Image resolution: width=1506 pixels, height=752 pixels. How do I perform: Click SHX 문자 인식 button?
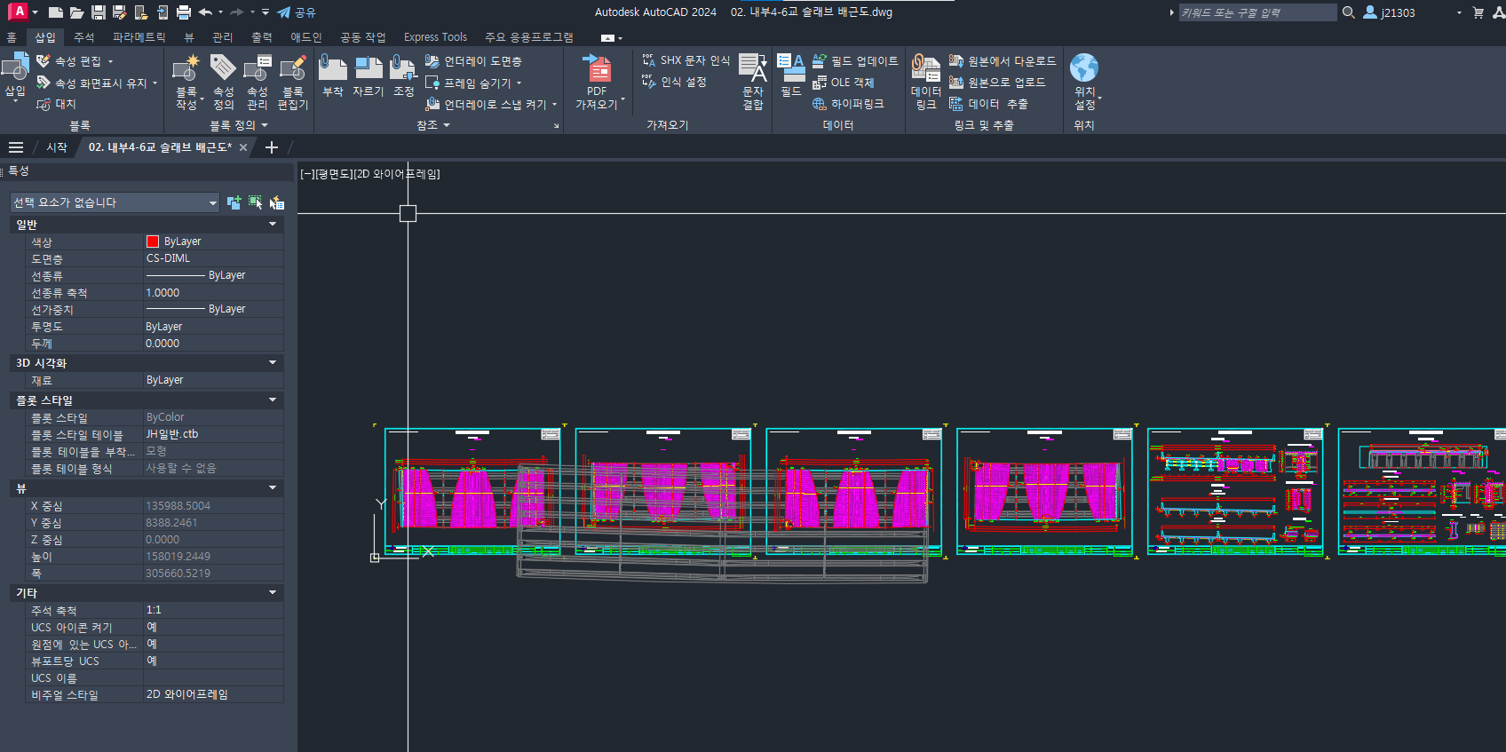pos(686,60)
